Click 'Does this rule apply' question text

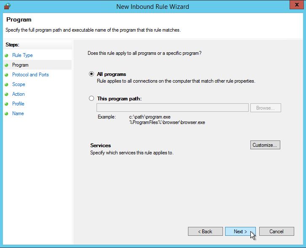145,53
